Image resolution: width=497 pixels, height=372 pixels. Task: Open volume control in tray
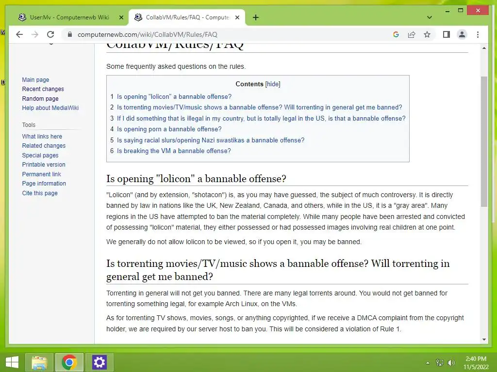click(451, 363)
